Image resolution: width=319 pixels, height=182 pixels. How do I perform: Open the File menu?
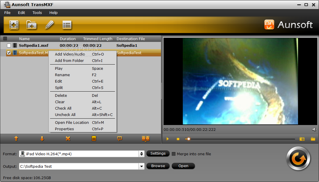pyautogui.click(x=7, y=13)
